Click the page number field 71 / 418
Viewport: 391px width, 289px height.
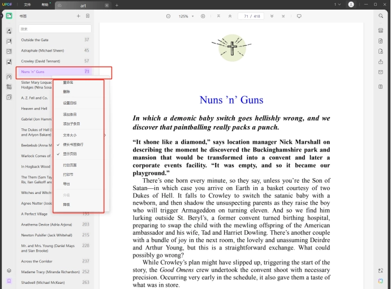[x=251, y=16]
